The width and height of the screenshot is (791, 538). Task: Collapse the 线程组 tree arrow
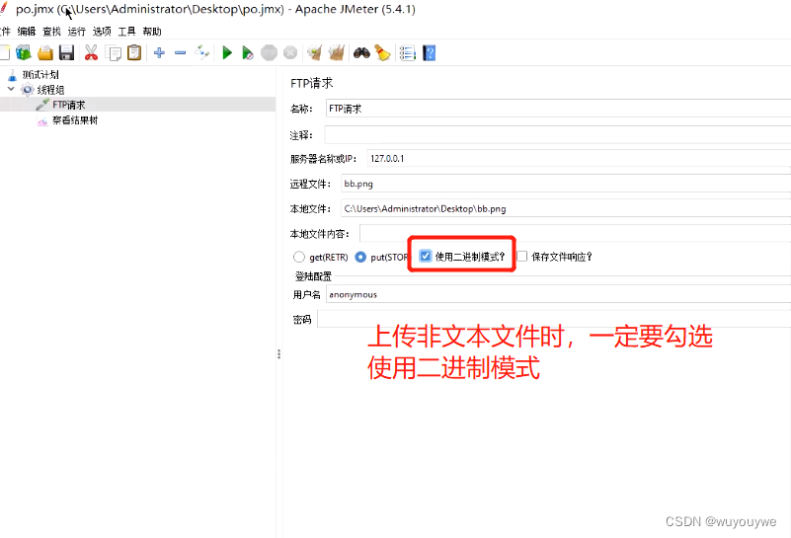(x=11, y=89)
